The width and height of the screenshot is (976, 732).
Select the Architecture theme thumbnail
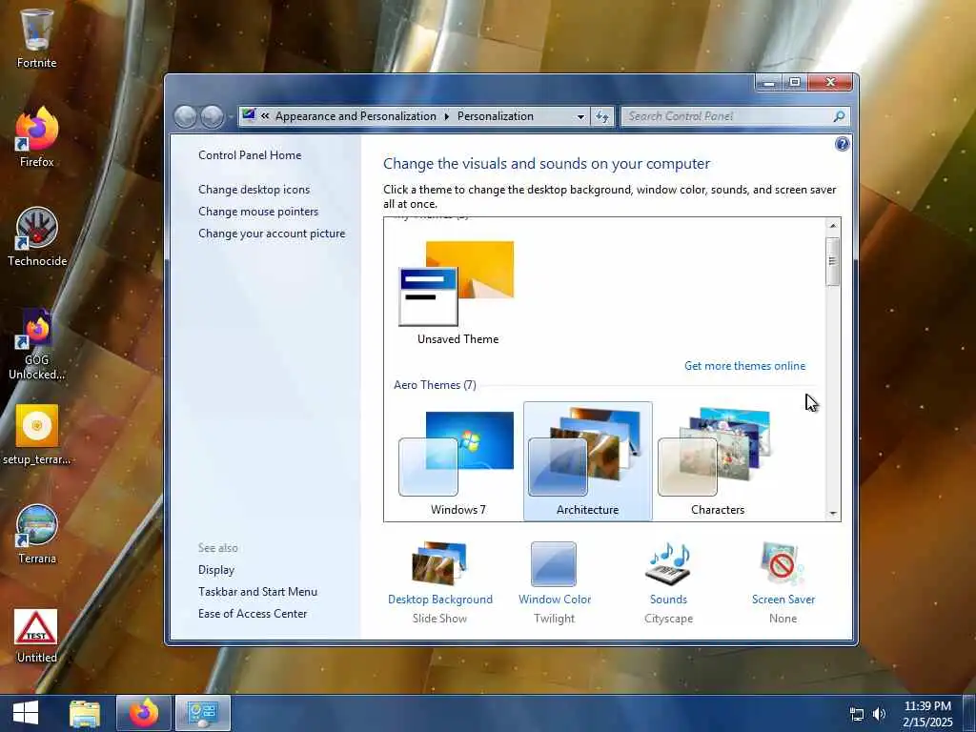coord(587,461)
